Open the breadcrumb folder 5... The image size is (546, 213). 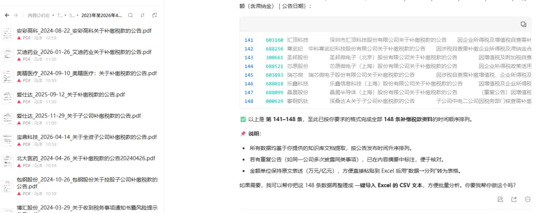click(x=72, y=15)
